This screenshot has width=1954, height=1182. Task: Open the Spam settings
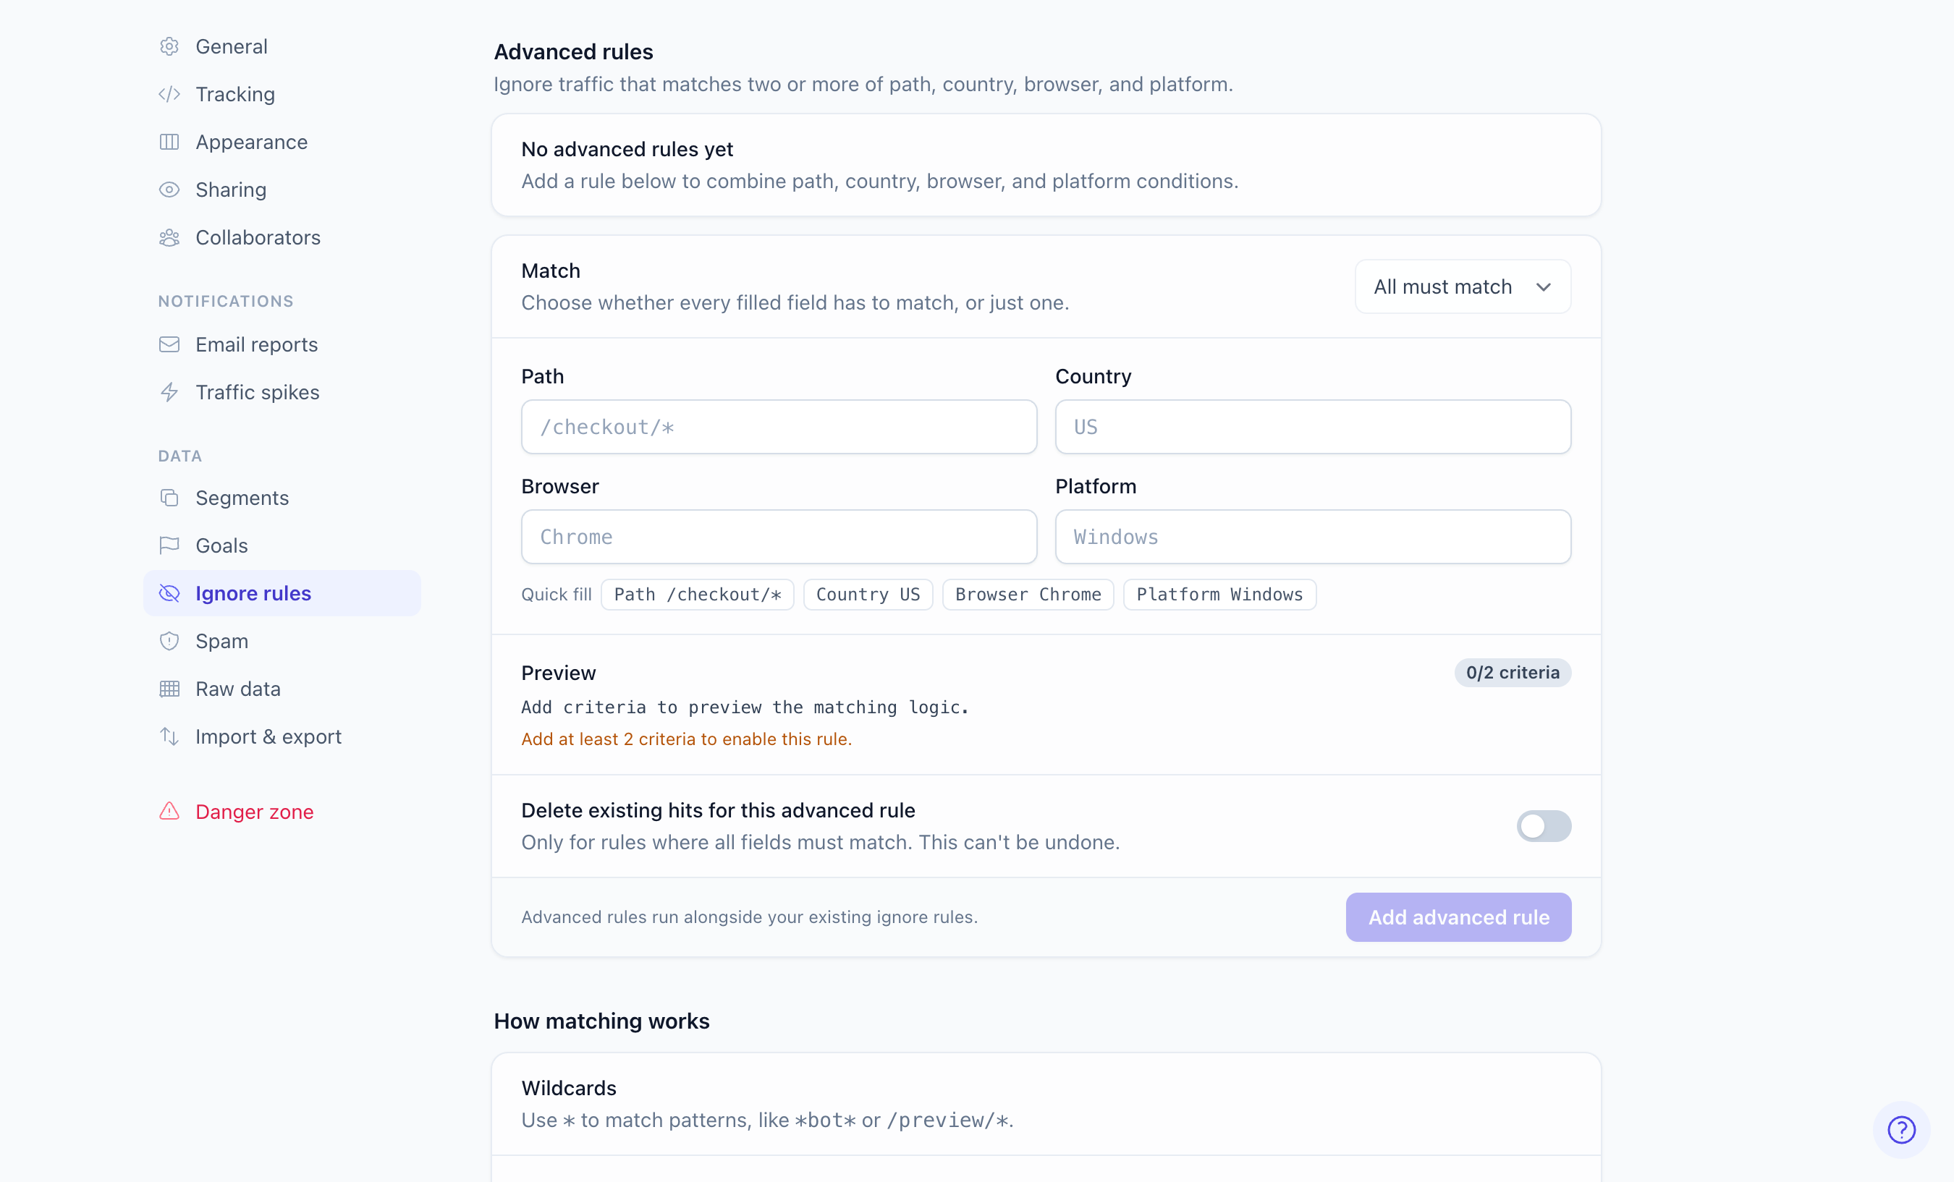(282, 640)
